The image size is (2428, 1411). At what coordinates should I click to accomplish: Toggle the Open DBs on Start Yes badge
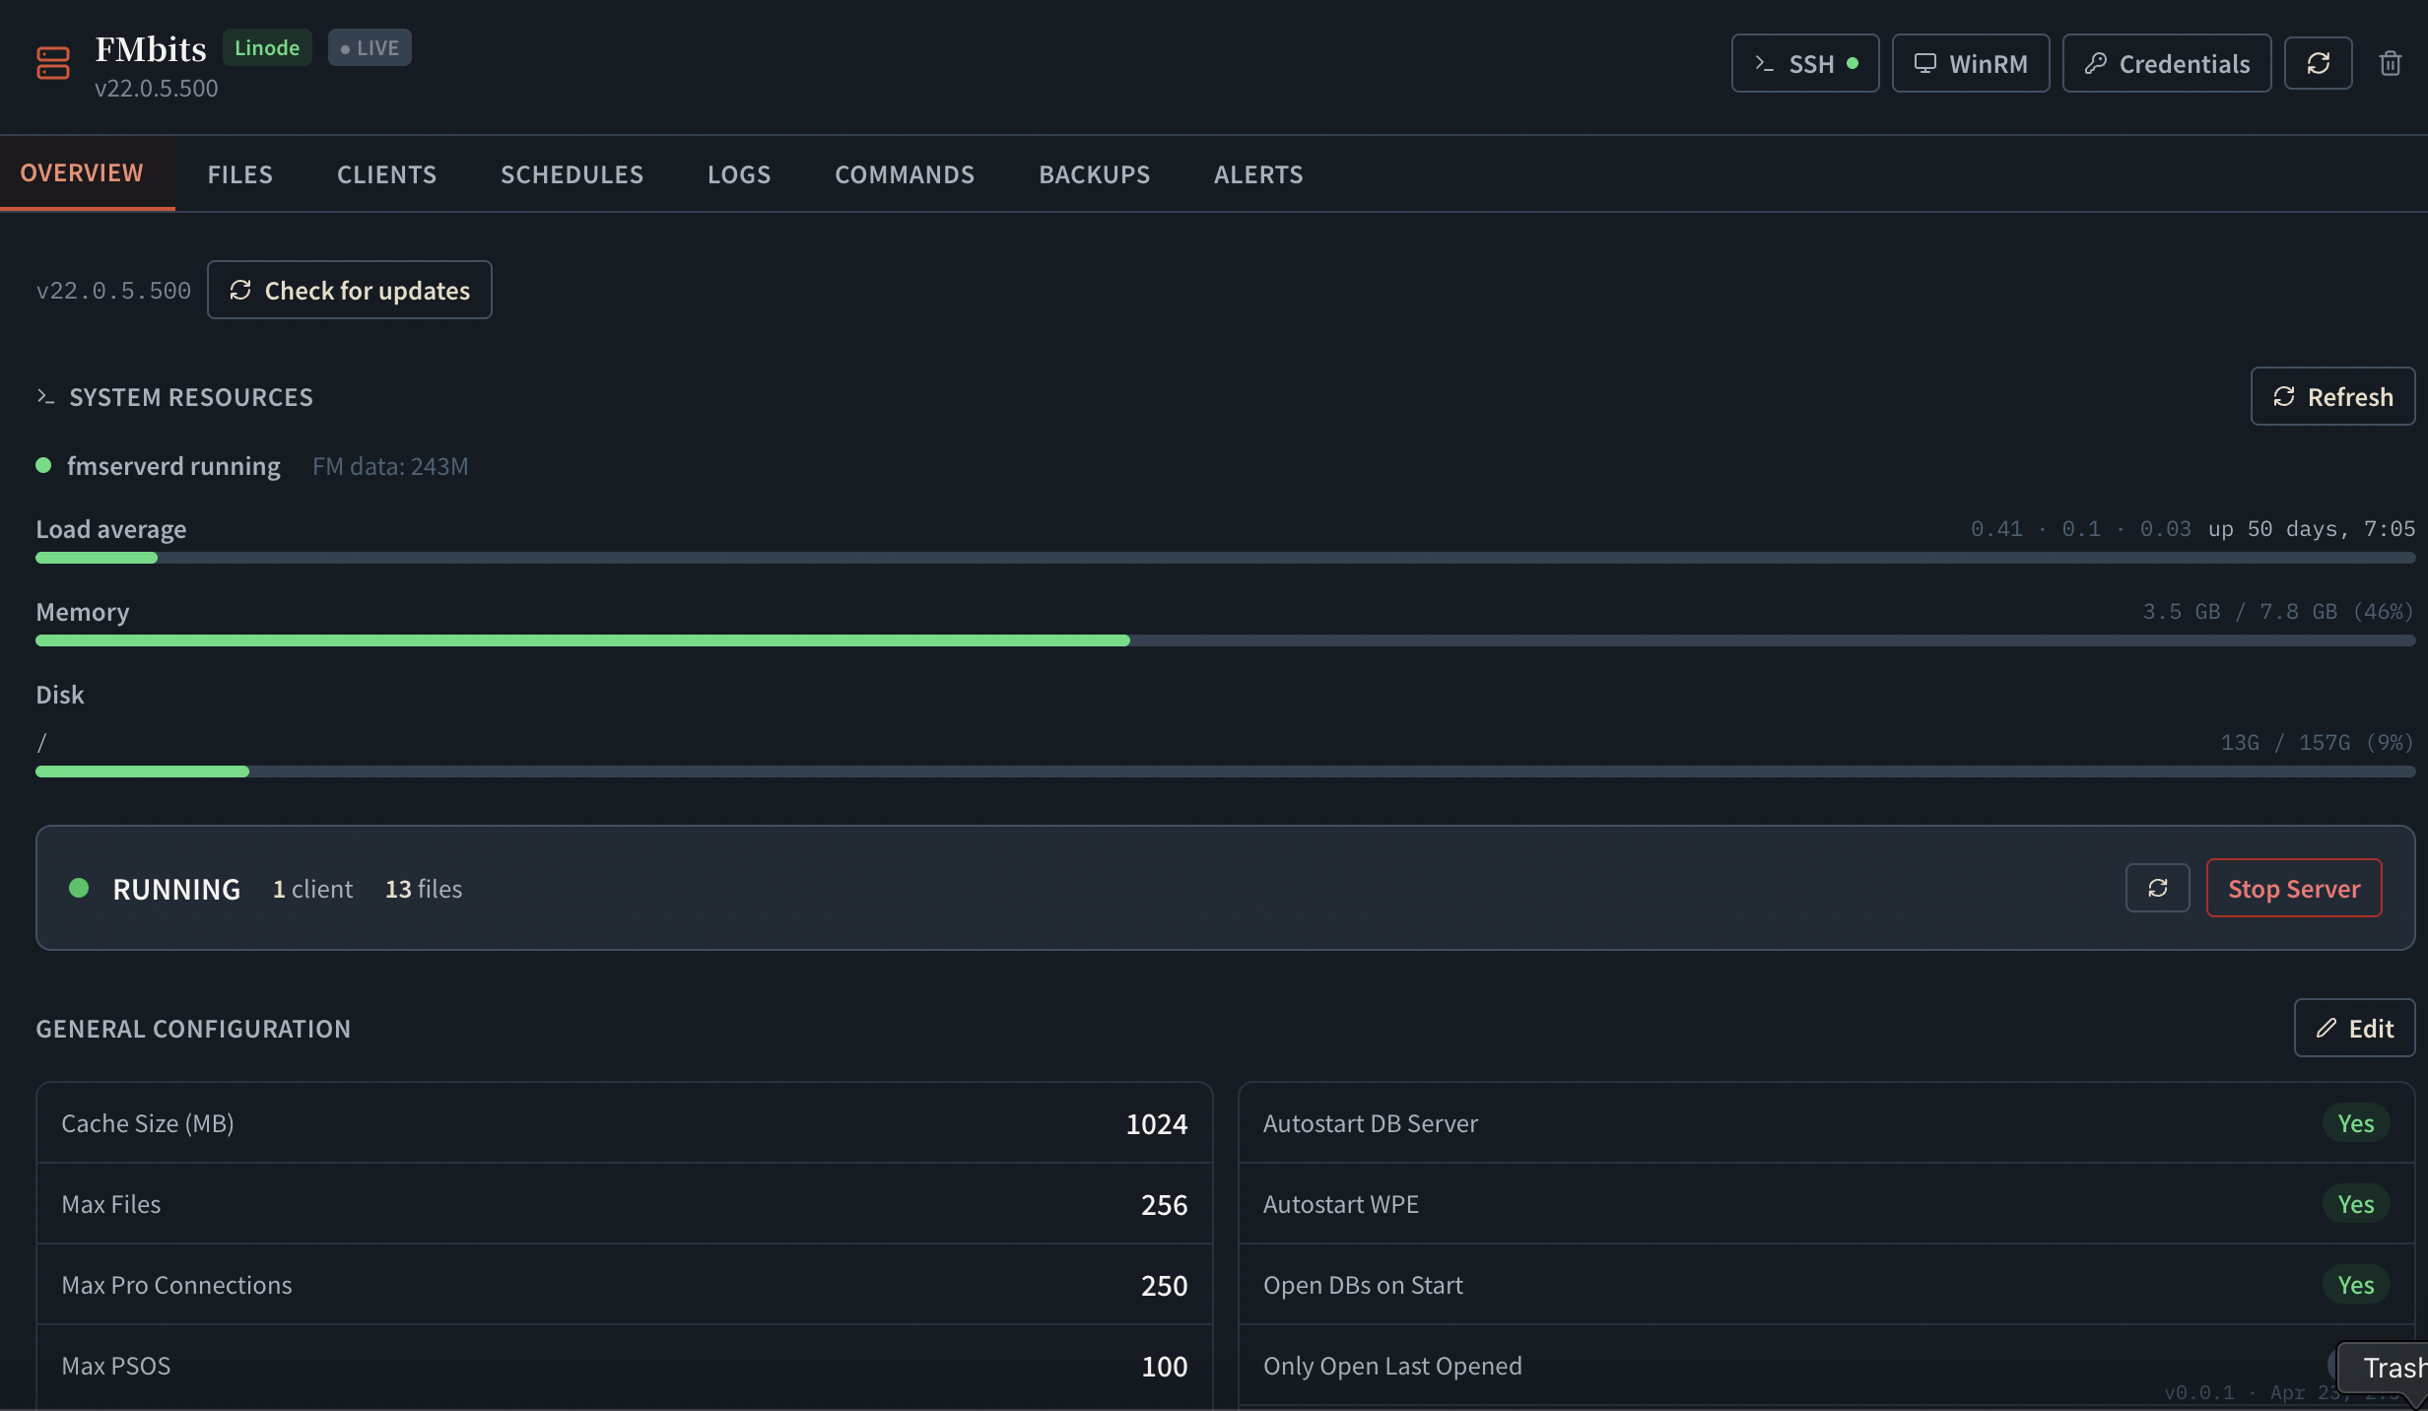[2355, 1286]
